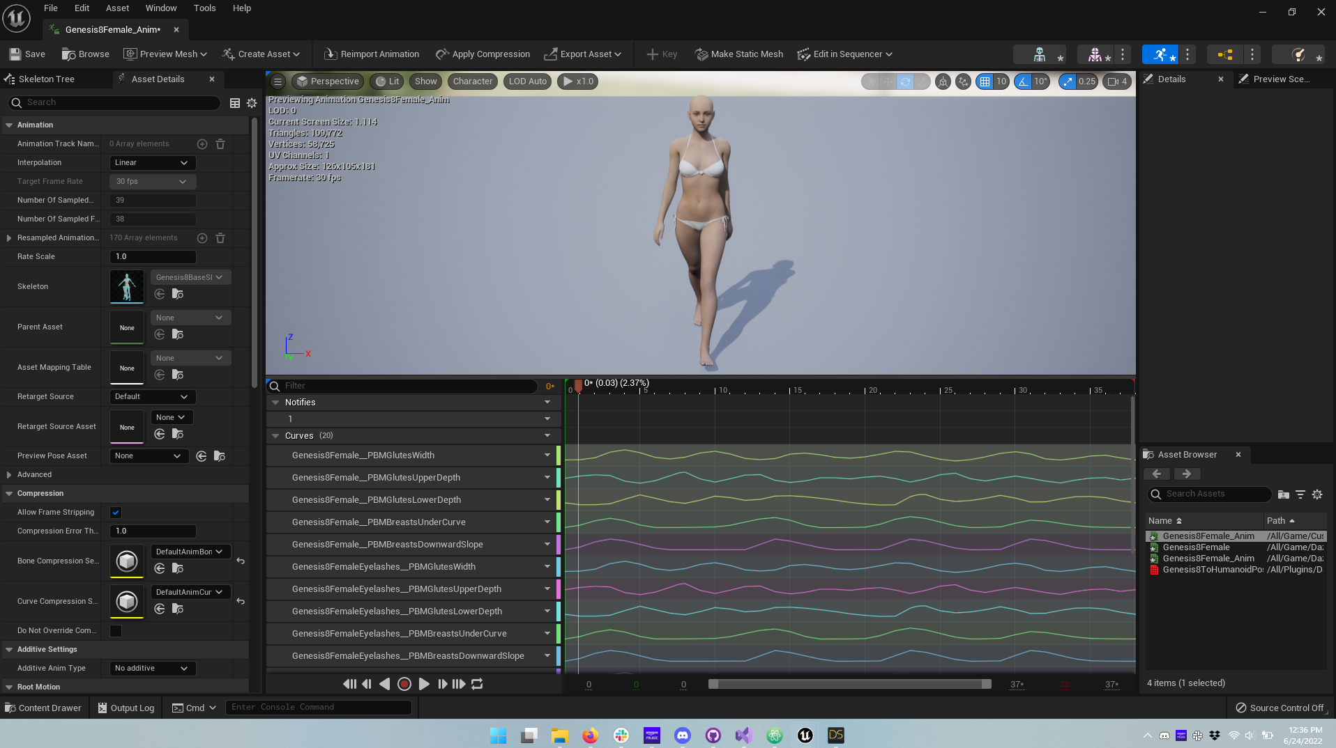This screenshot has width=1336, height=748.
Task: Open the Interpolation Linear dropdown
Action: pos(152,163)
